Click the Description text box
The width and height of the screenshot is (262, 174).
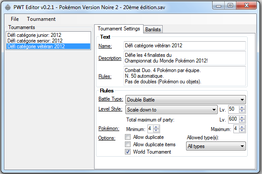pos(185,58)
